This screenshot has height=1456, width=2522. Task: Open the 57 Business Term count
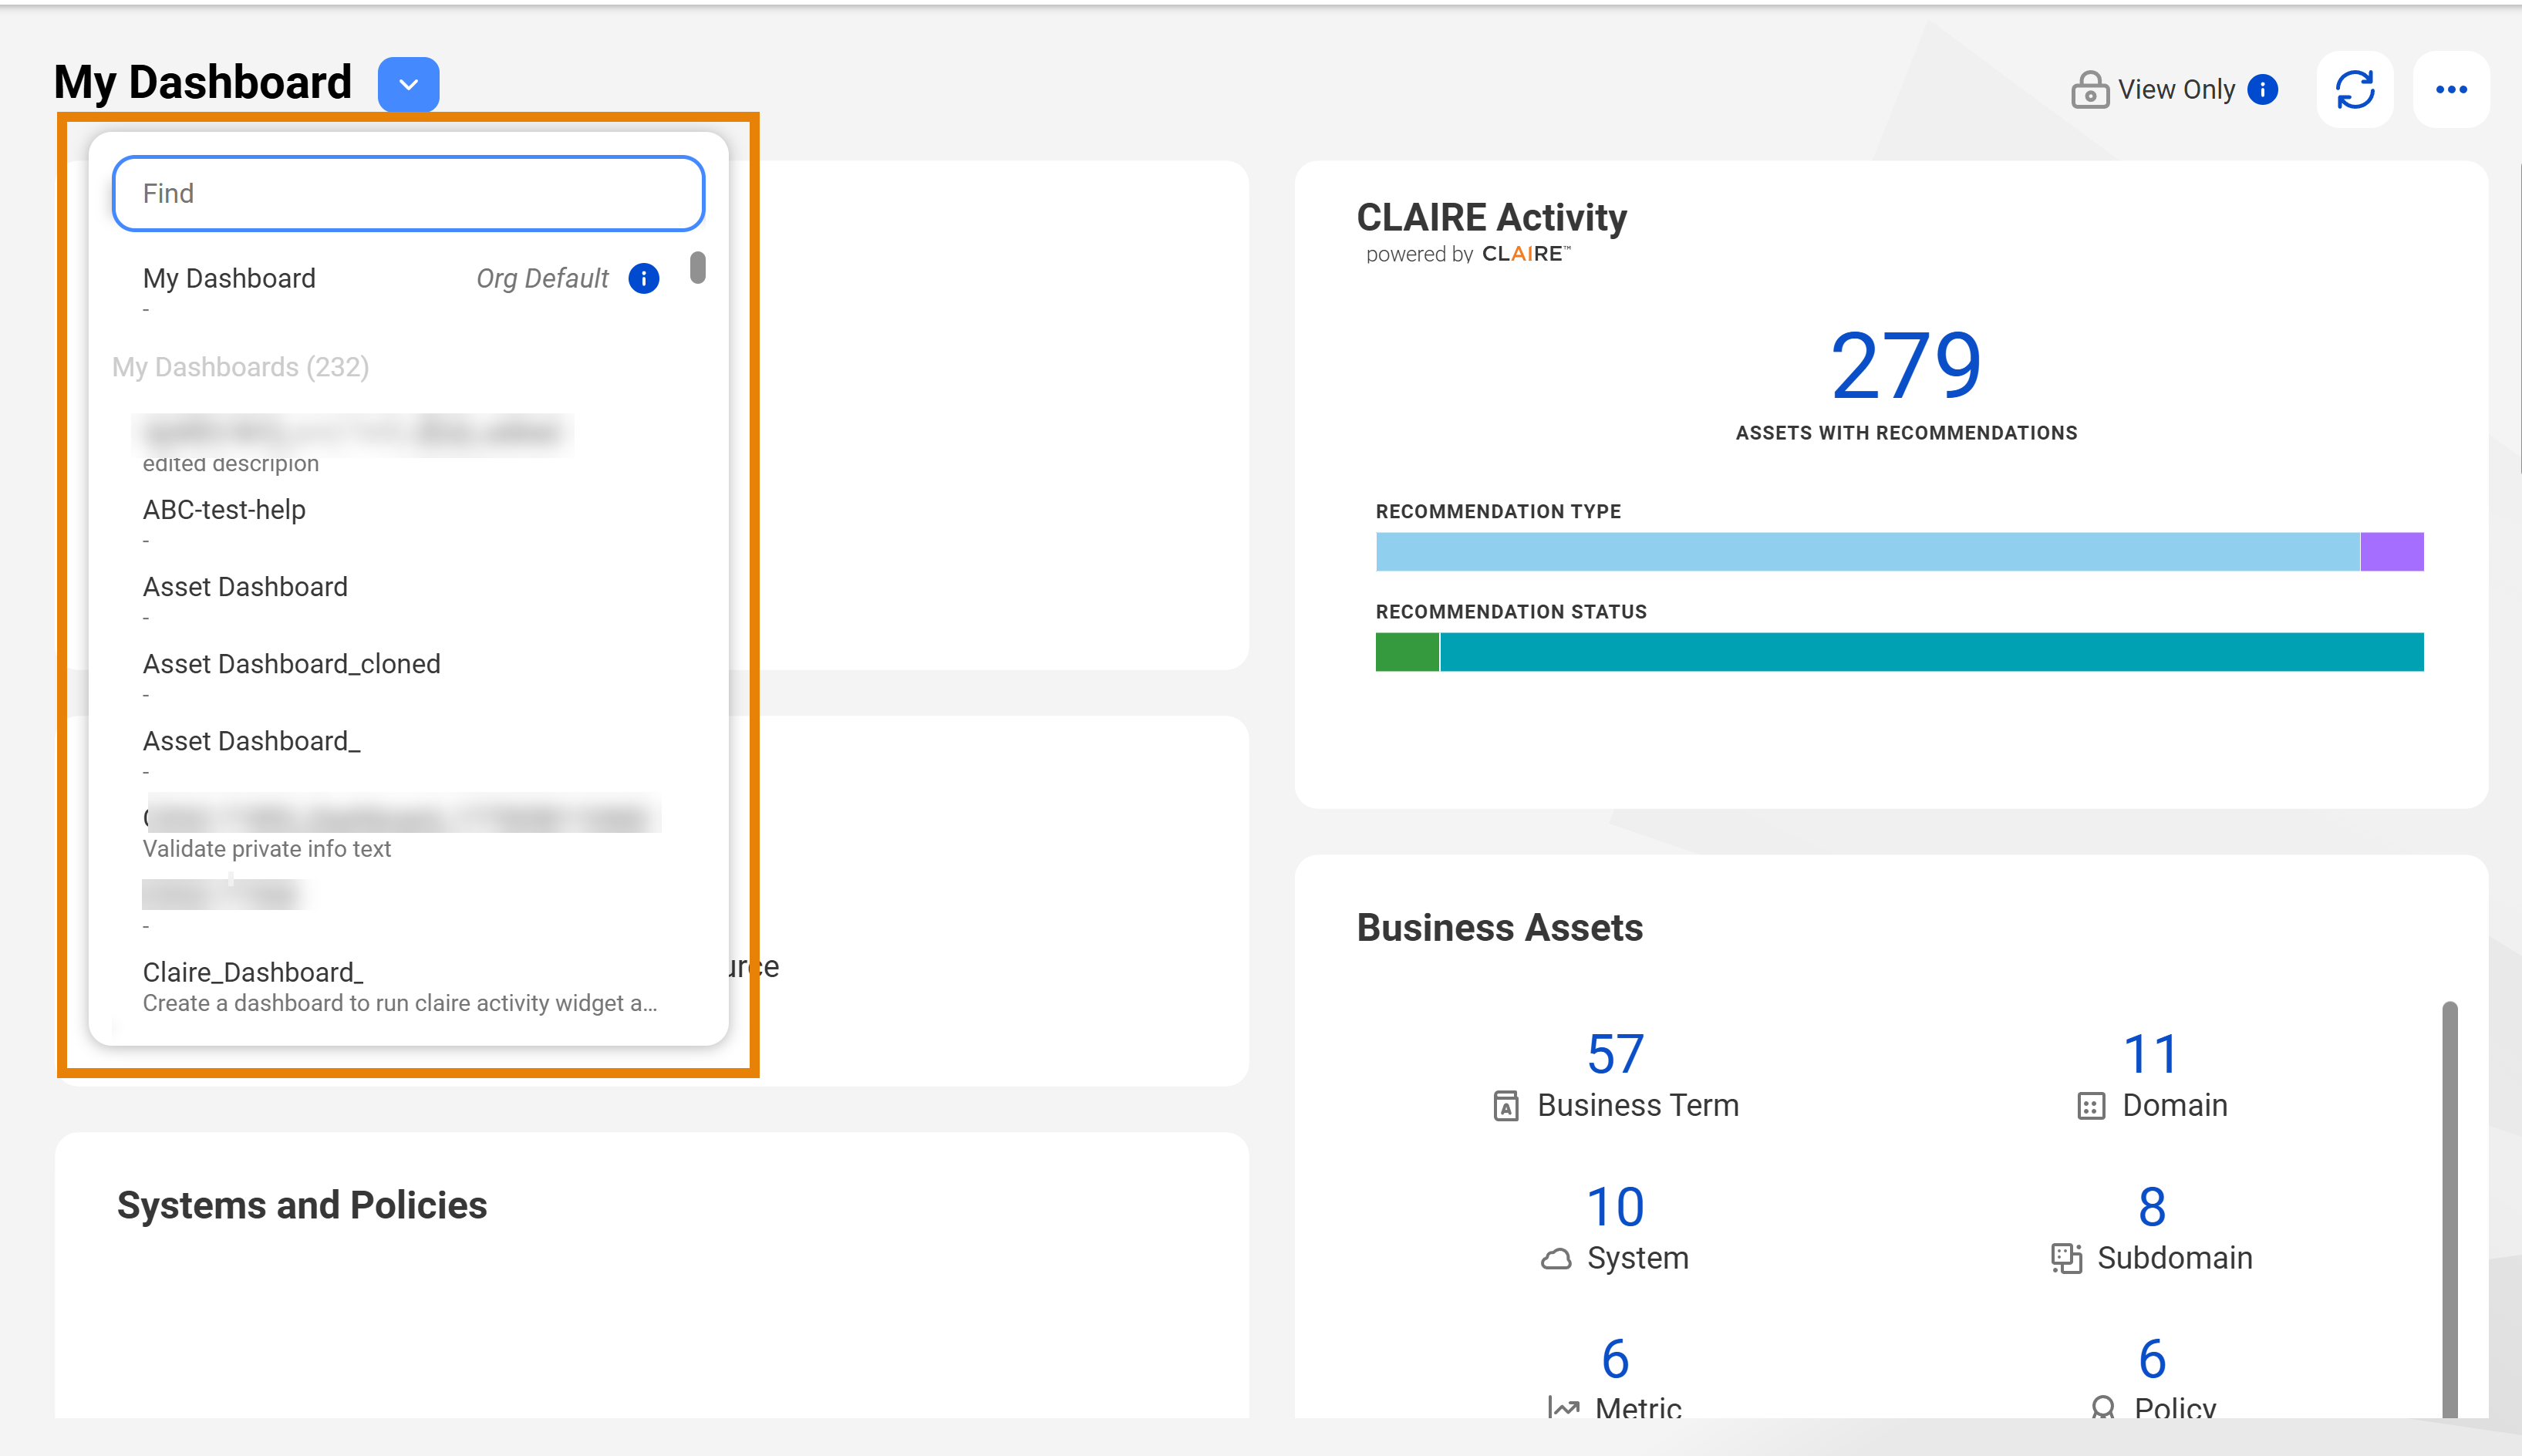pos(1615,1054)
